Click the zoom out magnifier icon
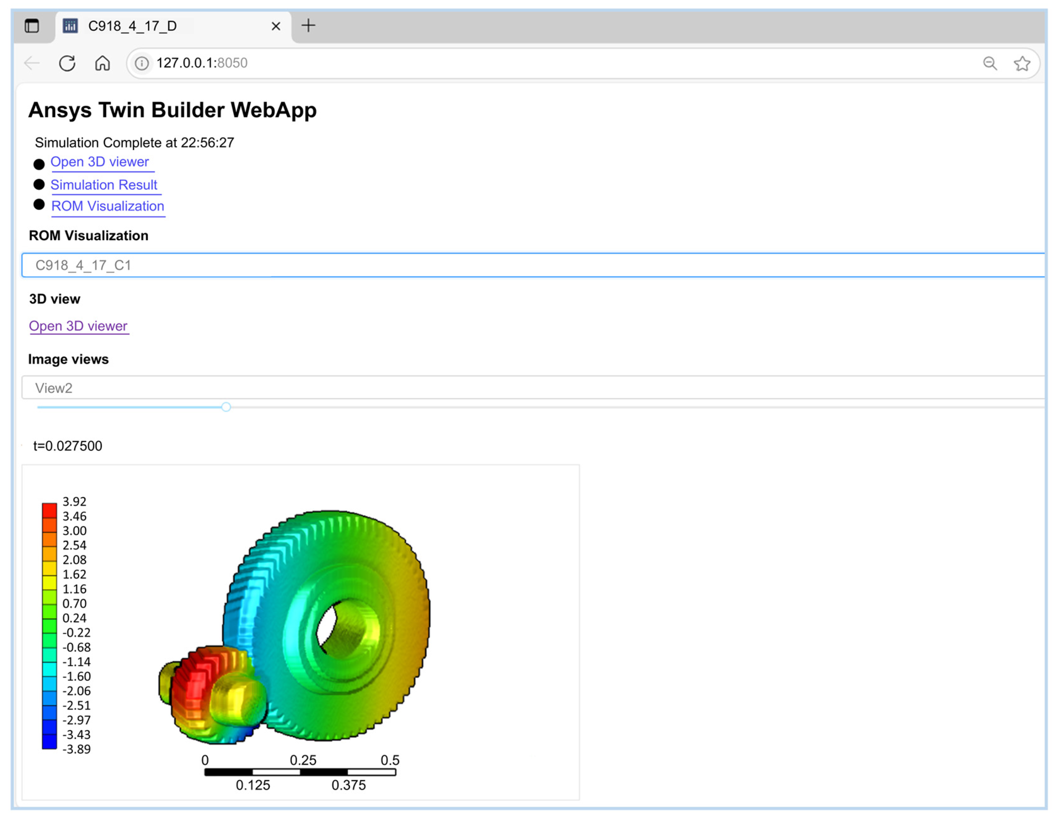Image resolution: width=1056 pixels, height=821 pixels. click(x=990, y=63)
